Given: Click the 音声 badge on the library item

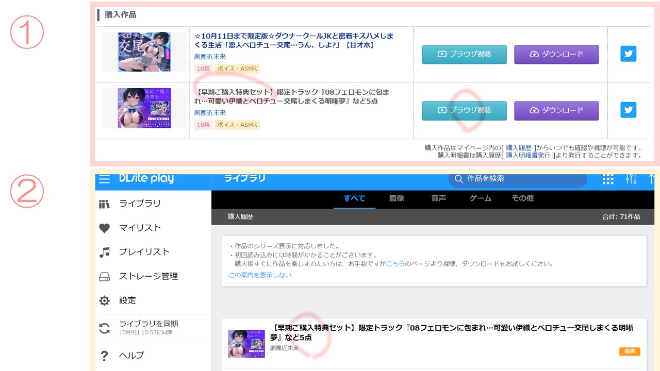Looking at the screenshot, I should [630, 351].
